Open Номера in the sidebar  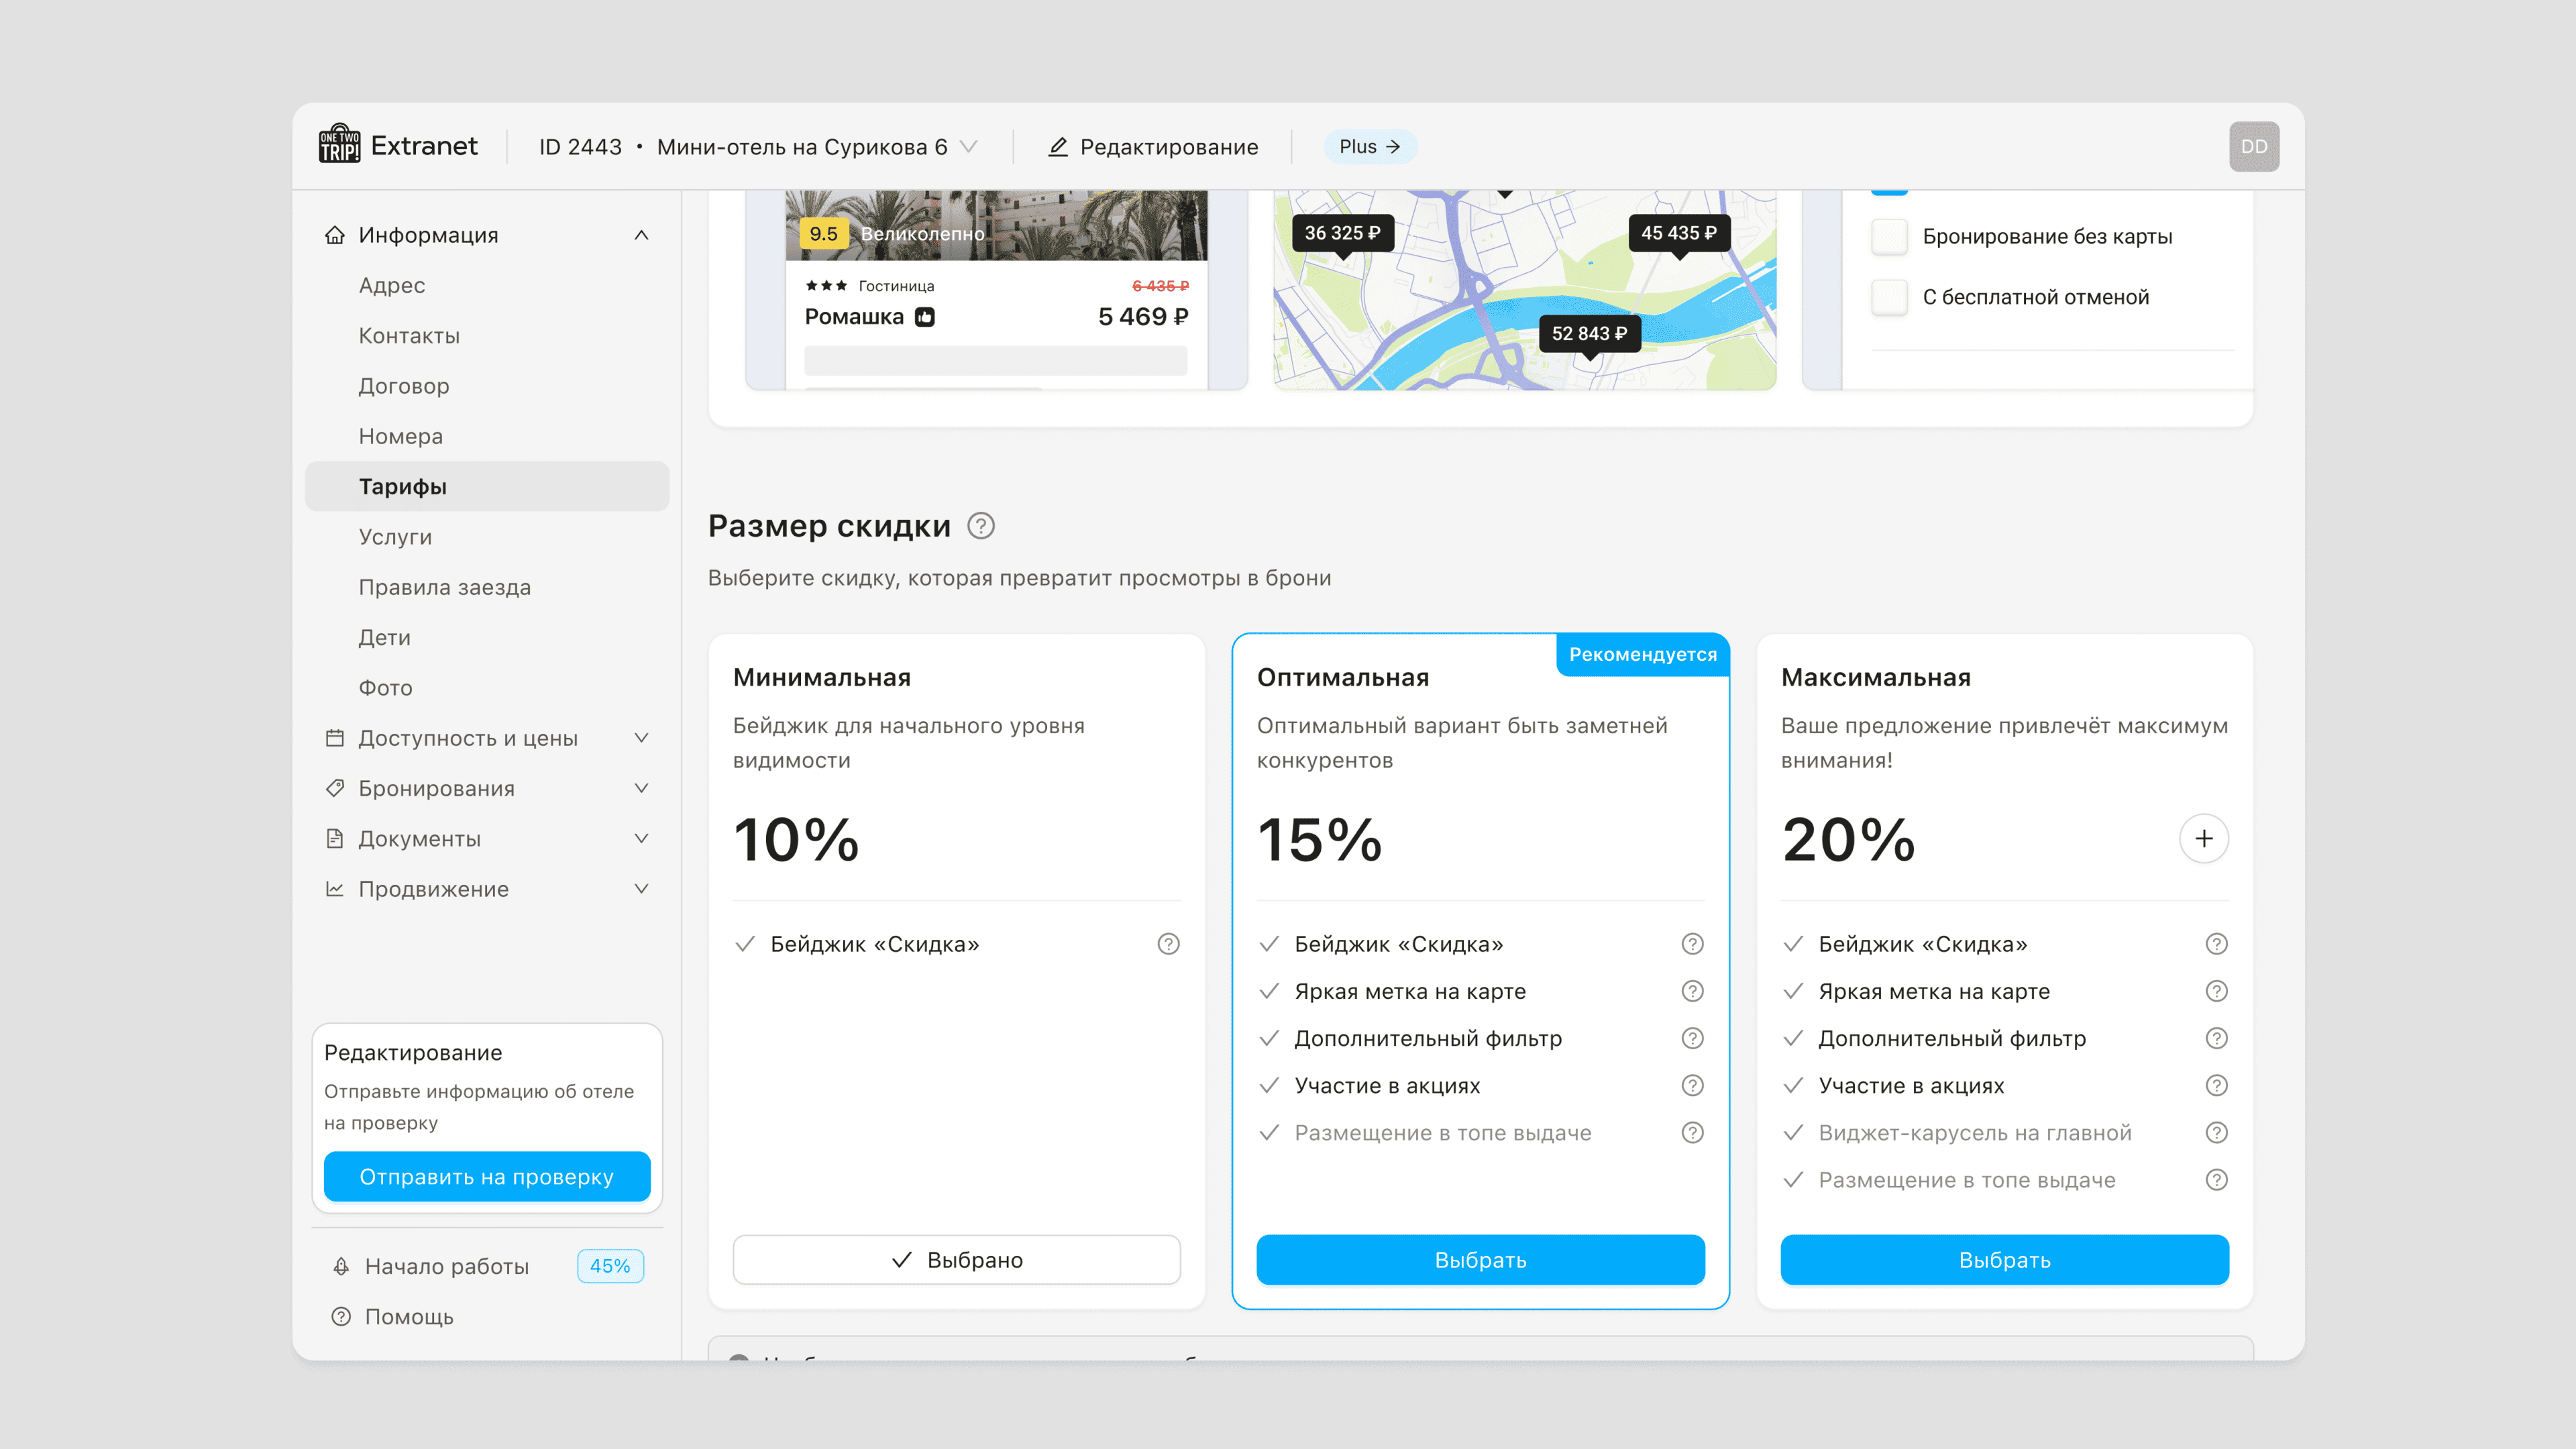tap(400, 436)
